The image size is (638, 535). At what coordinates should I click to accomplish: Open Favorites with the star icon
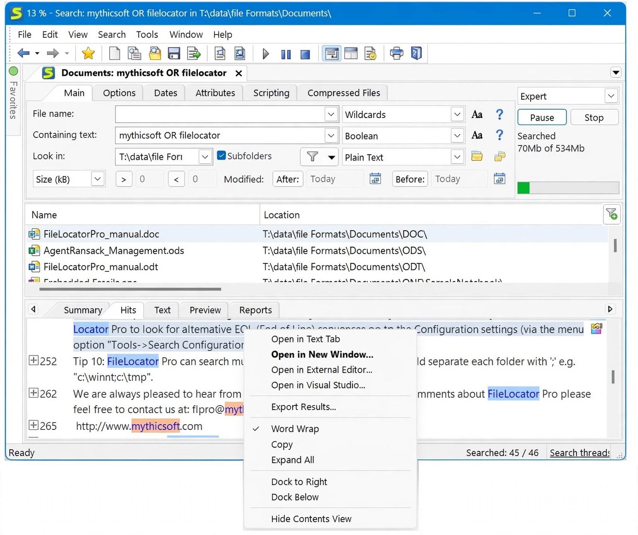88,53
